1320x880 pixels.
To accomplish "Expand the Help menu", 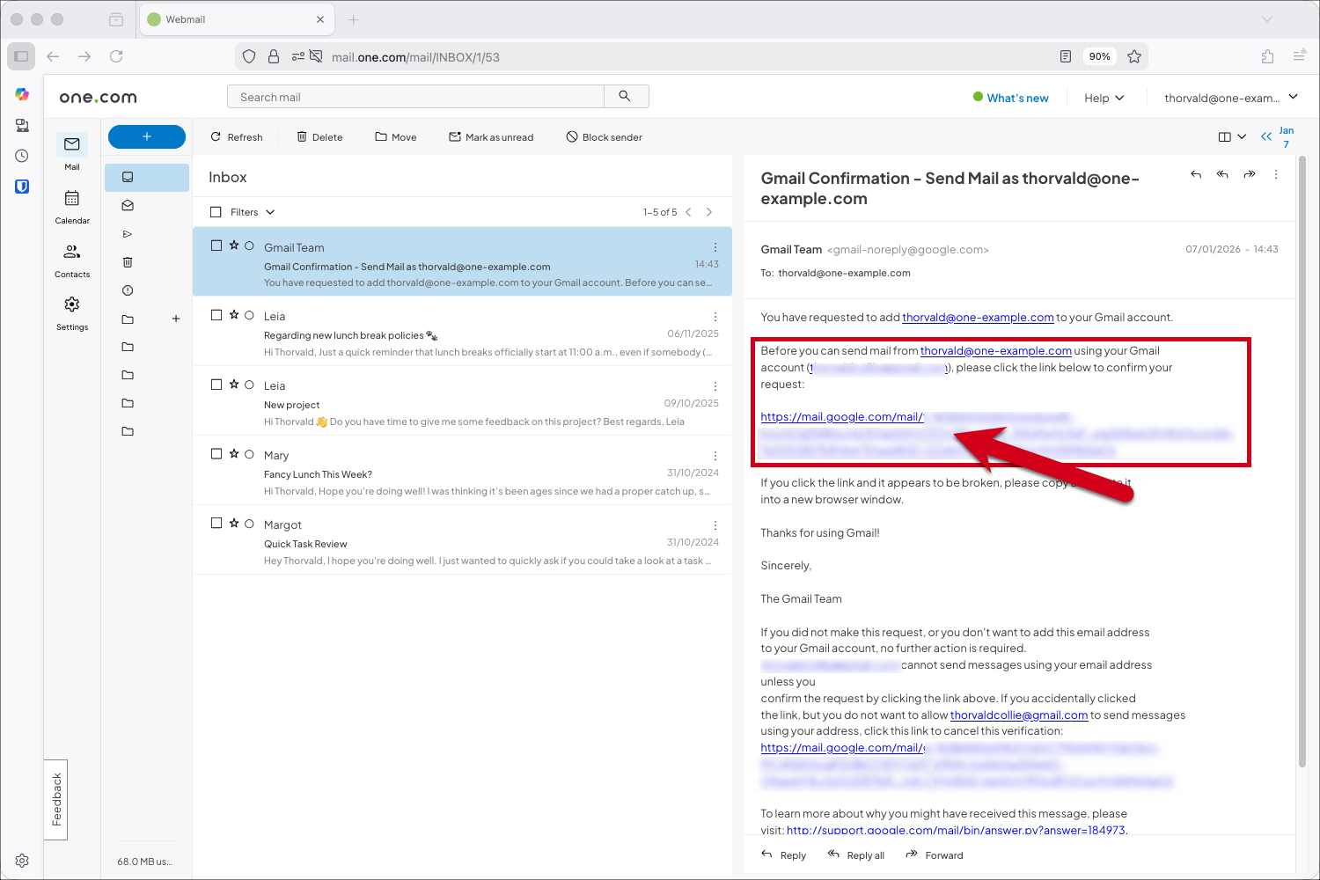I will (1104, 98).
